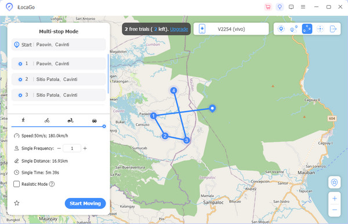Viewport: 348px width, 224px height.
Task: Follow the Upgrade link
Action: pos(179,29)
